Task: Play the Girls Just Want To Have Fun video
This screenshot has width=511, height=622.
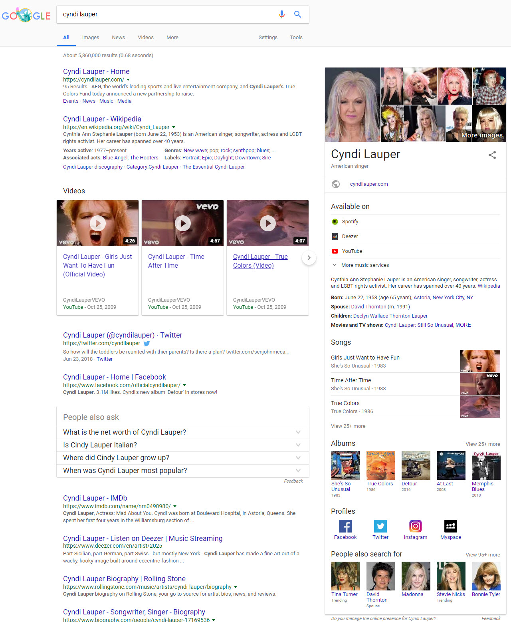Action: (98, 223)
